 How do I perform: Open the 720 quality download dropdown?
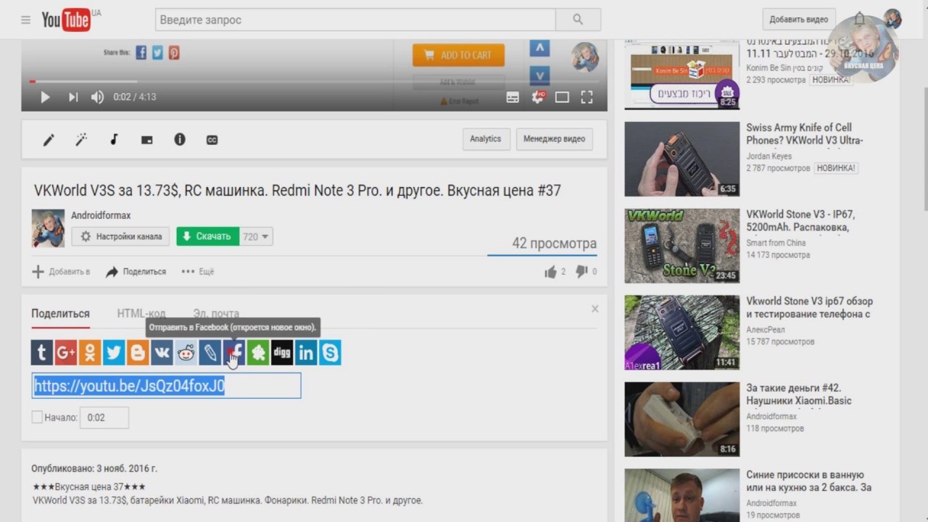click(x=256, y=236)
